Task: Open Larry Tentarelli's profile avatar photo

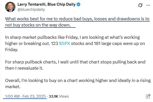Action: [10, 7]
